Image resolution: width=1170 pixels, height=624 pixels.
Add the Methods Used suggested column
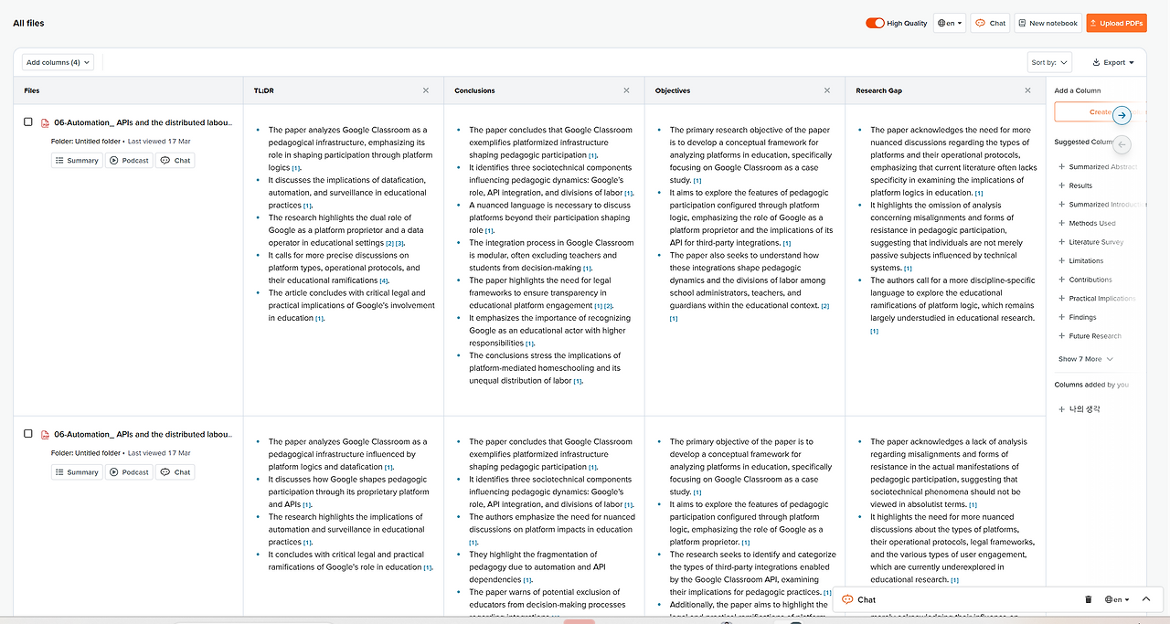tap(1088, 223)
